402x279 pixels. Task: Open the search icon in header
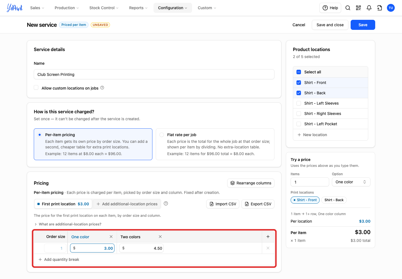pos(348,8)
